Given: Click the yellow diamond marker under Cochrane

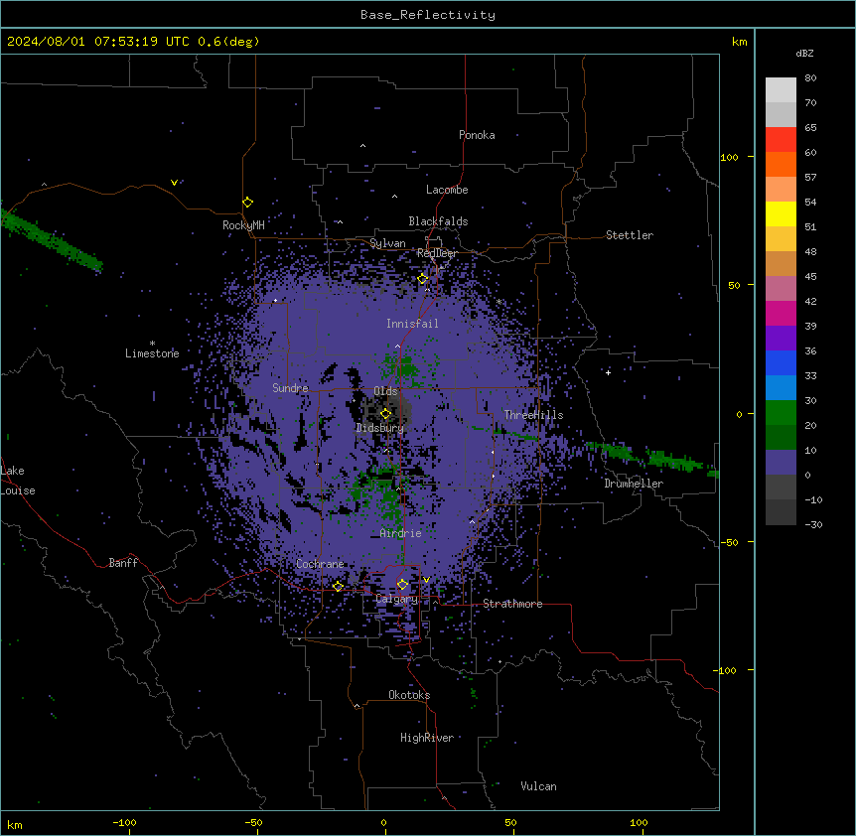Looking at the screenshot, I should [x=338, y=587].
